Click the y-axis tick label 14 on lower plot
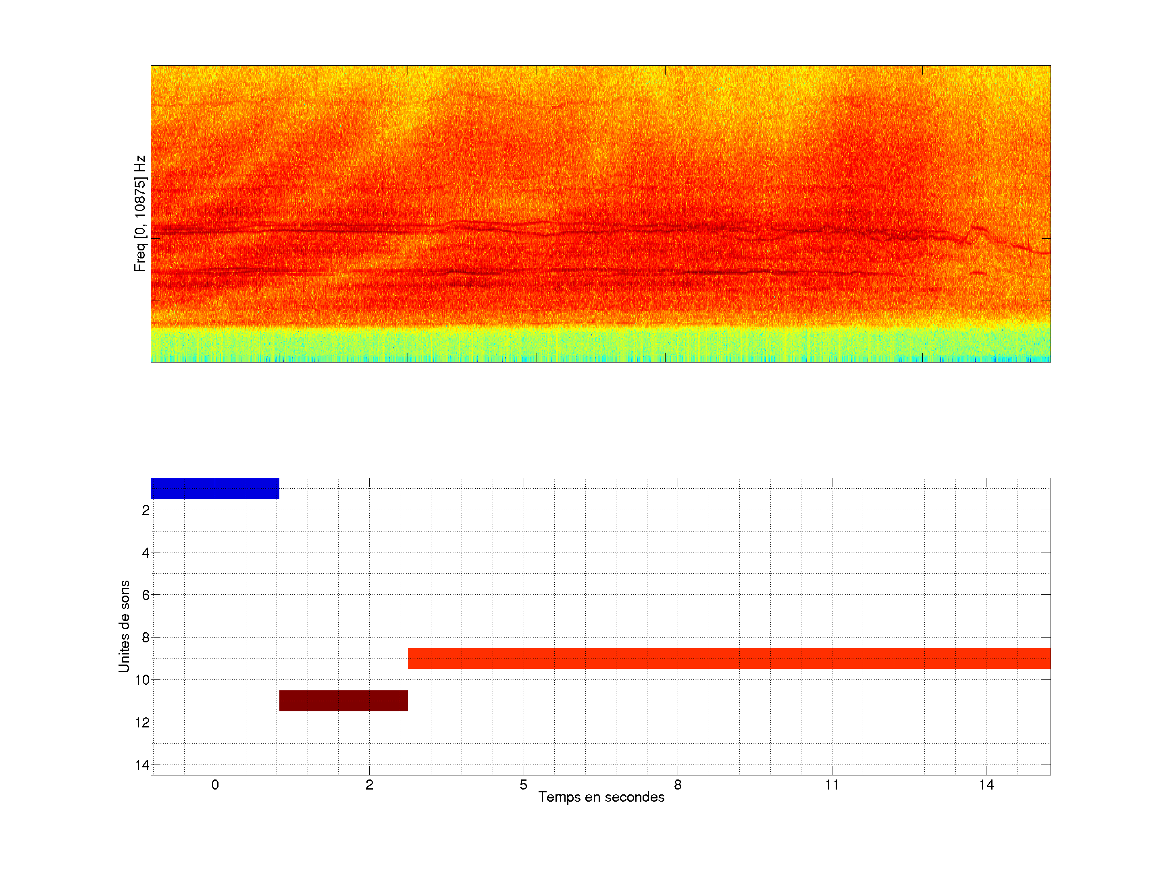The height and width of the screenshot is (871, 1161). [142, 765]
